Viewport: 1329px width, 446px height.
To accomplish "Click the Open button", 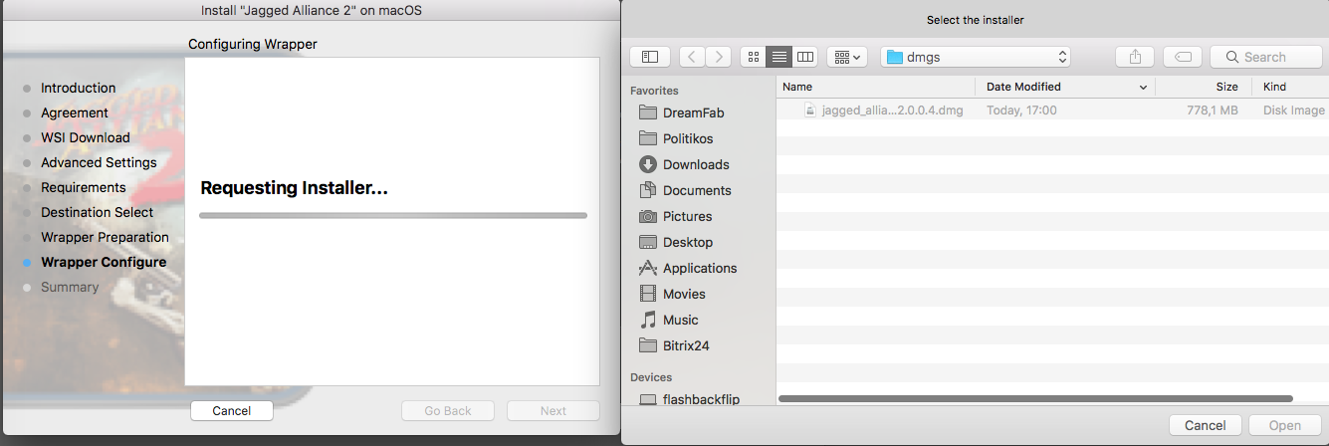I will [x=1285, y=425].
